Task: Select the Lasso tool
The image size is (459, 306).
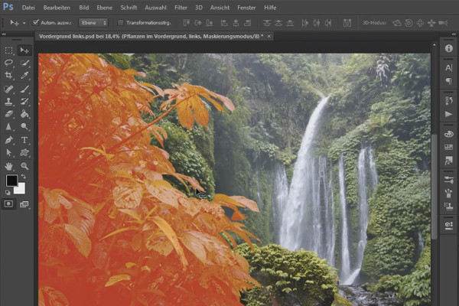Action: click(x=8, y=63)
